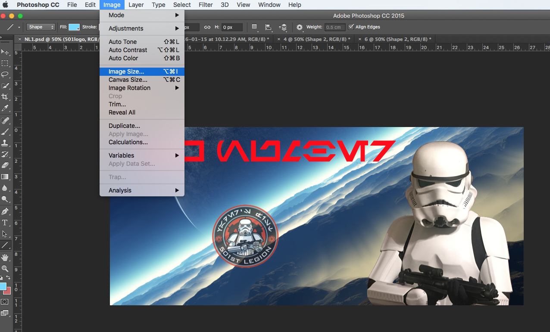Choose Reveal All
The width and height of the screenshot is (550, 332).
point(142,112)
